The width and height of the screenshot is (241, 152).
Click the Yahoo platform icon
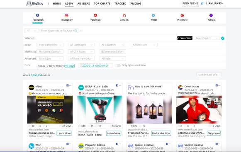211,15
